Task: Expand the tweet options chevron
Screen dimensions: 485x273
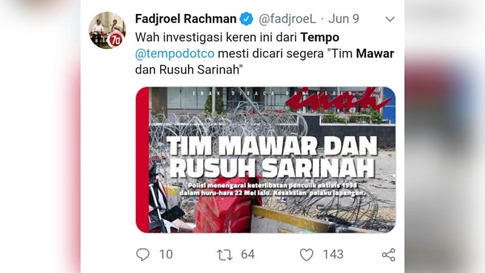Action: (x=390, y=19)
